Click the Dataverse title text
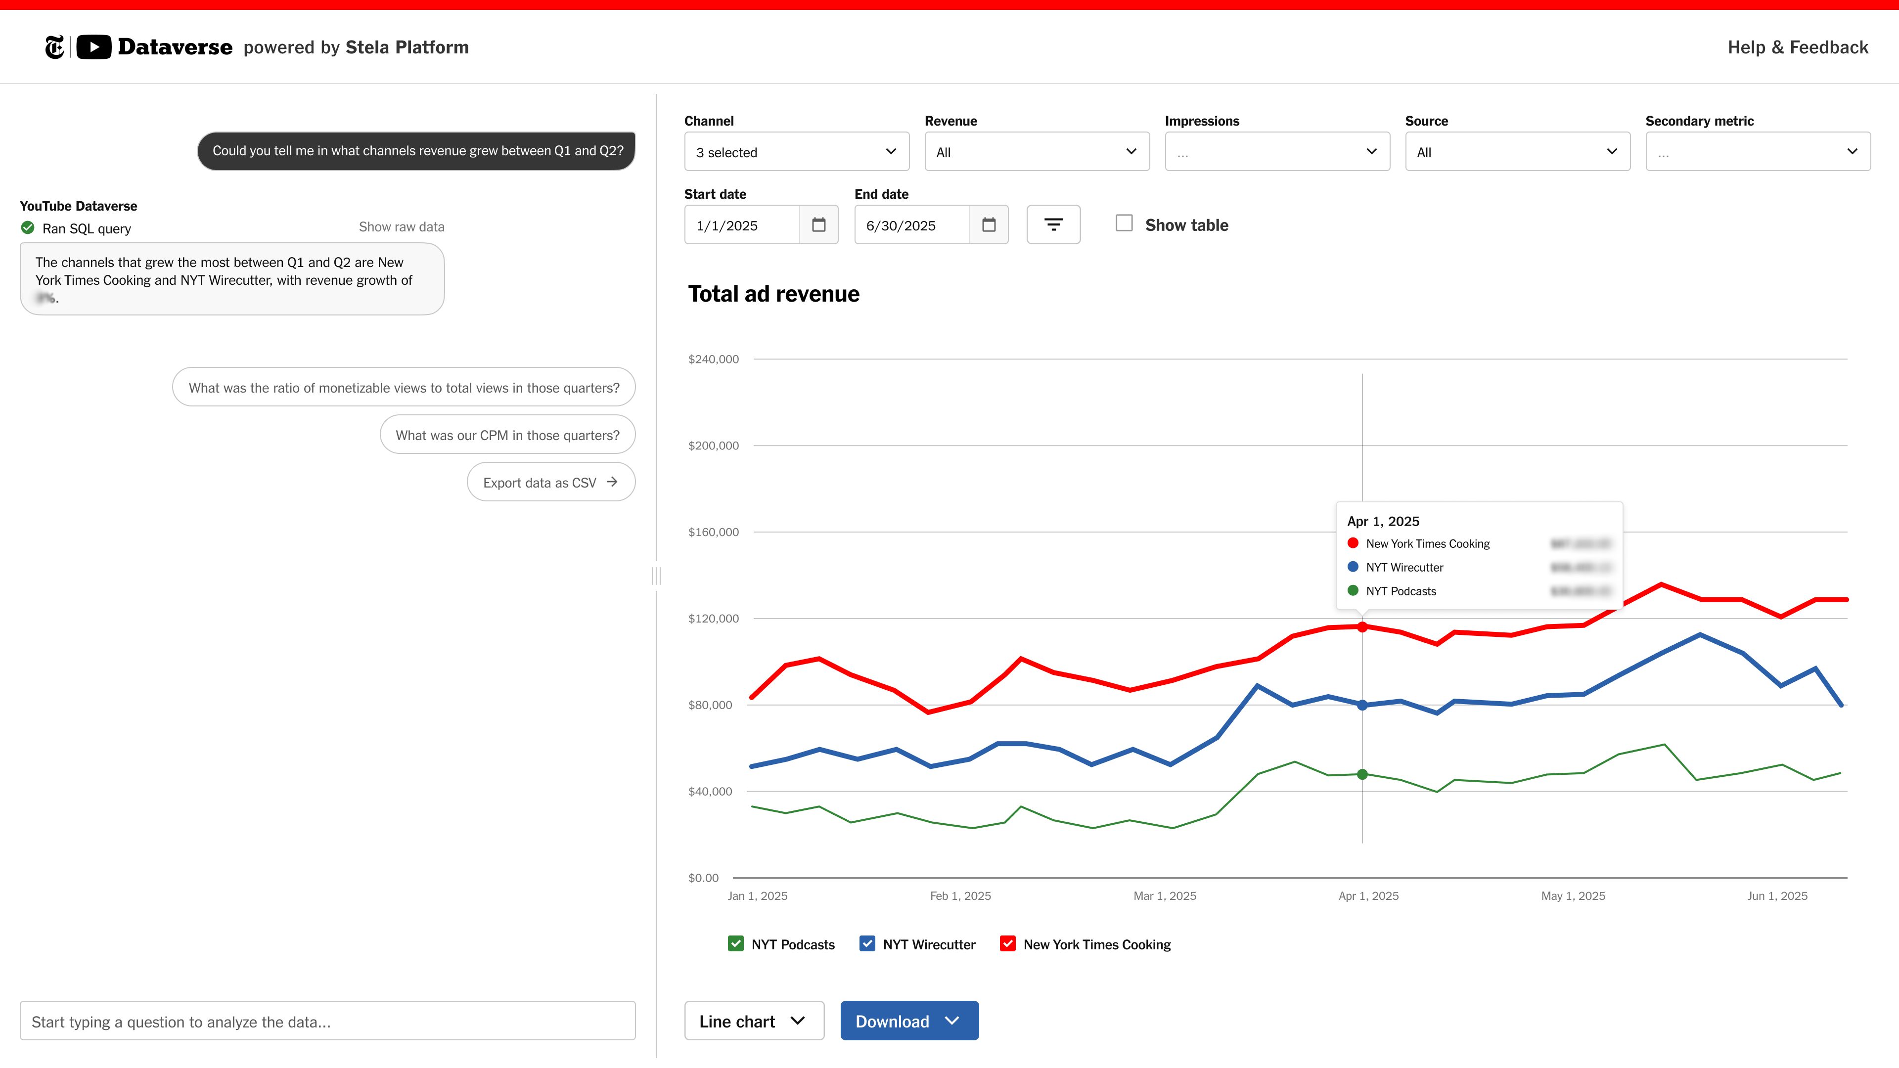The width and height of the screenshot is (1899, 1068). (x=175, y=47)
